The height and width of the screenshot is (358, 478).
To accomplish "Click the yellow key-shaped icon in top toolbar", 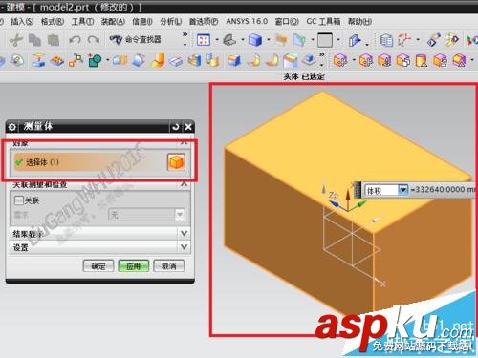I will [x=452, y=40].
